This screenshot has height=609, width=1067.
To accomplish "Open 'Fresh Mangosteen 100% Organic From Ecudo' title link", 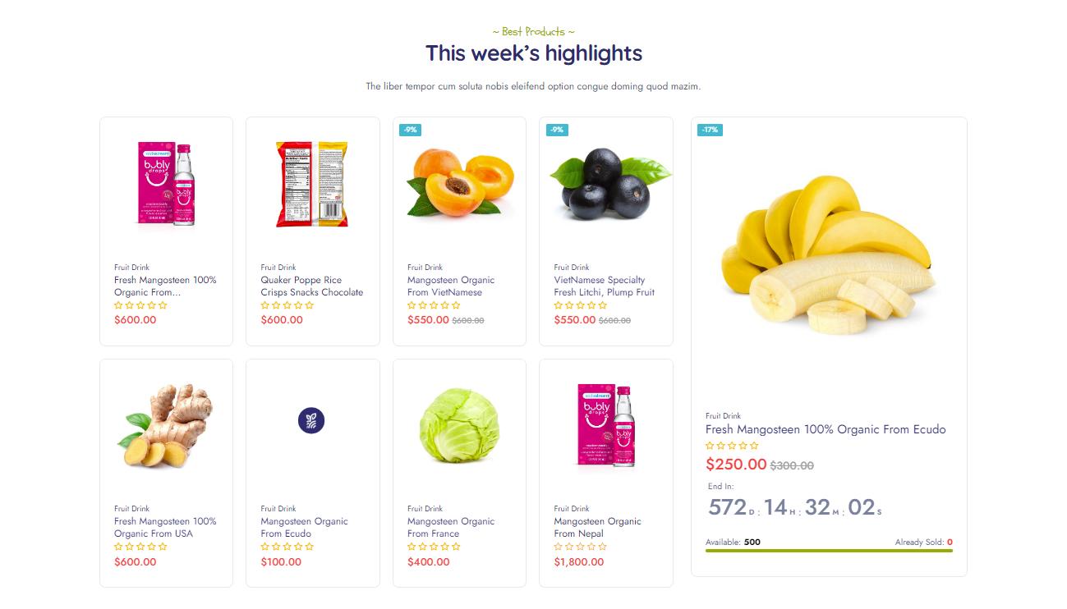I will click(x=826, y=429).
